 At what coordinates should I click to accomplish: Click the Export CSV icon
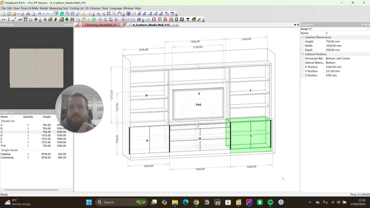(150, 14)
